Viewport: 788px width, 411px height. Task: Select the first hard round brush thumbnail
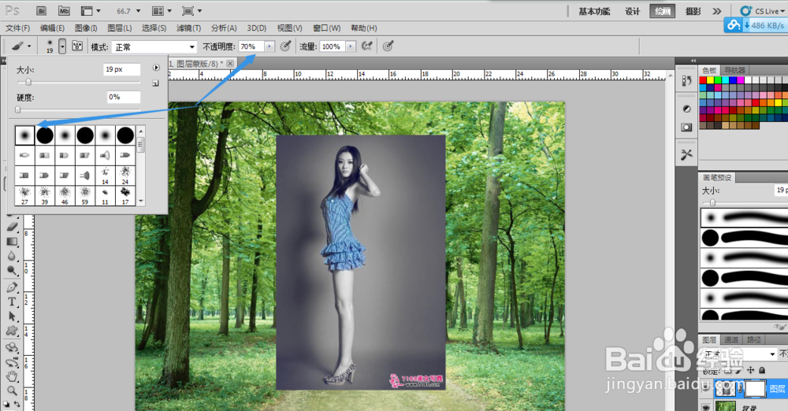click(45, 135)
